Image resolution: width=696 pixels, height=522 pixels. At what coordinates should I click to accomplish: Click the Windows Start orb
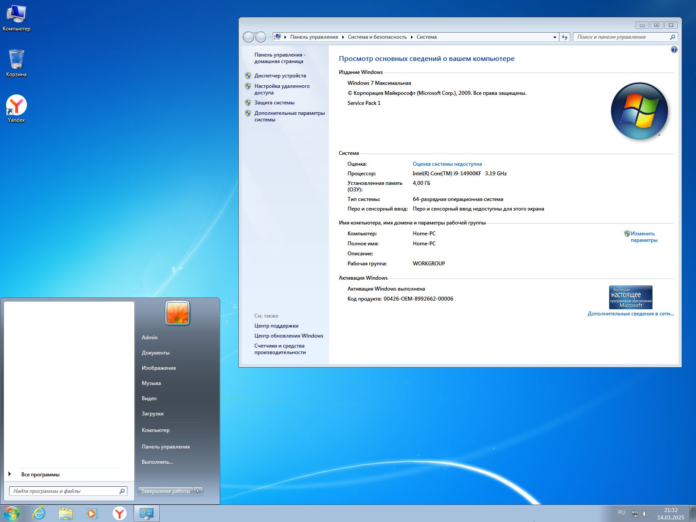tap(11, 513)
